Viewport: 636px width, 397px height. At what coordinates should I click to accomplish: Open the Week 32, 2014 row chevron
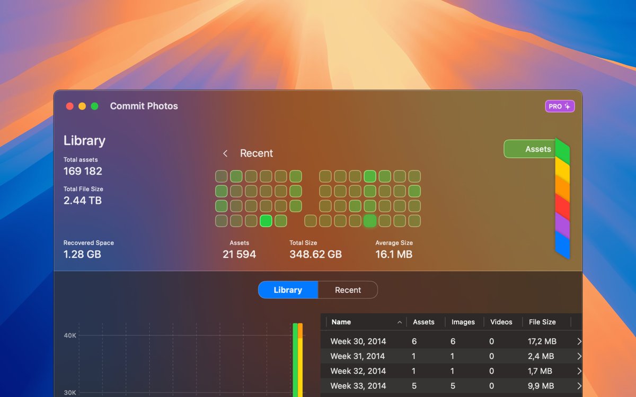(579, 371)
